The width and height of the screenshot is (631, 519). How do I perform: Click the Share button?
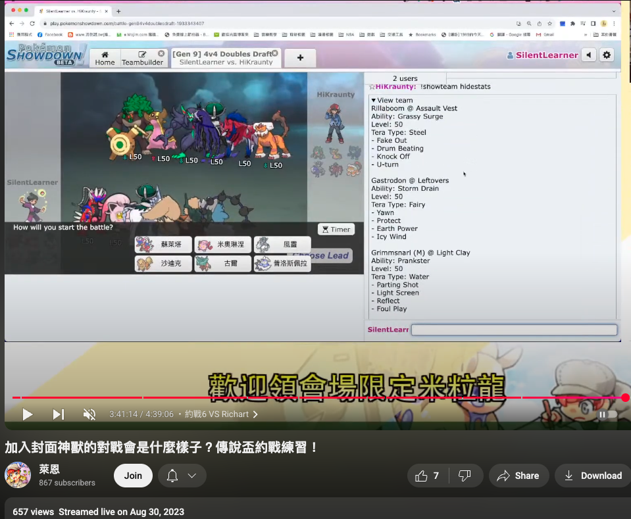(x=518, y=476)
